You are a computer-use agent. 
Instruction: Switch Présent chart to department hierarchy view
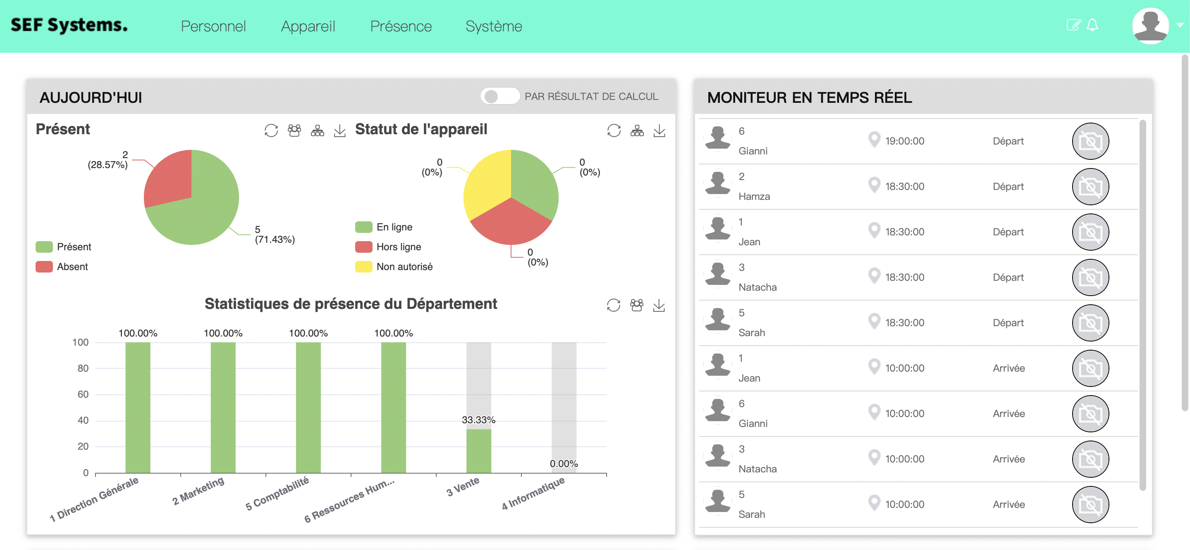point(318,130)
